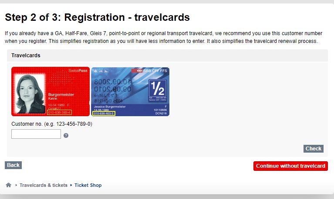Viewport: 334px width, 199px height.
Task: Click the Check button
Action: pyautogui.click(x=314, y=149)
